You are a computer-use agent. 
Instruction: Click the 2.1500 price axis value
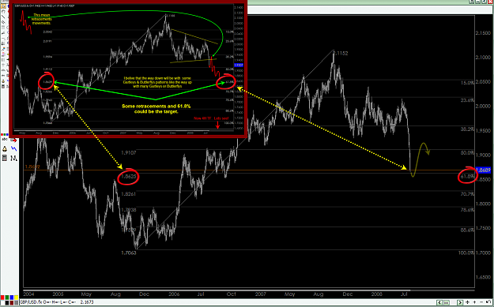[483, 33]
